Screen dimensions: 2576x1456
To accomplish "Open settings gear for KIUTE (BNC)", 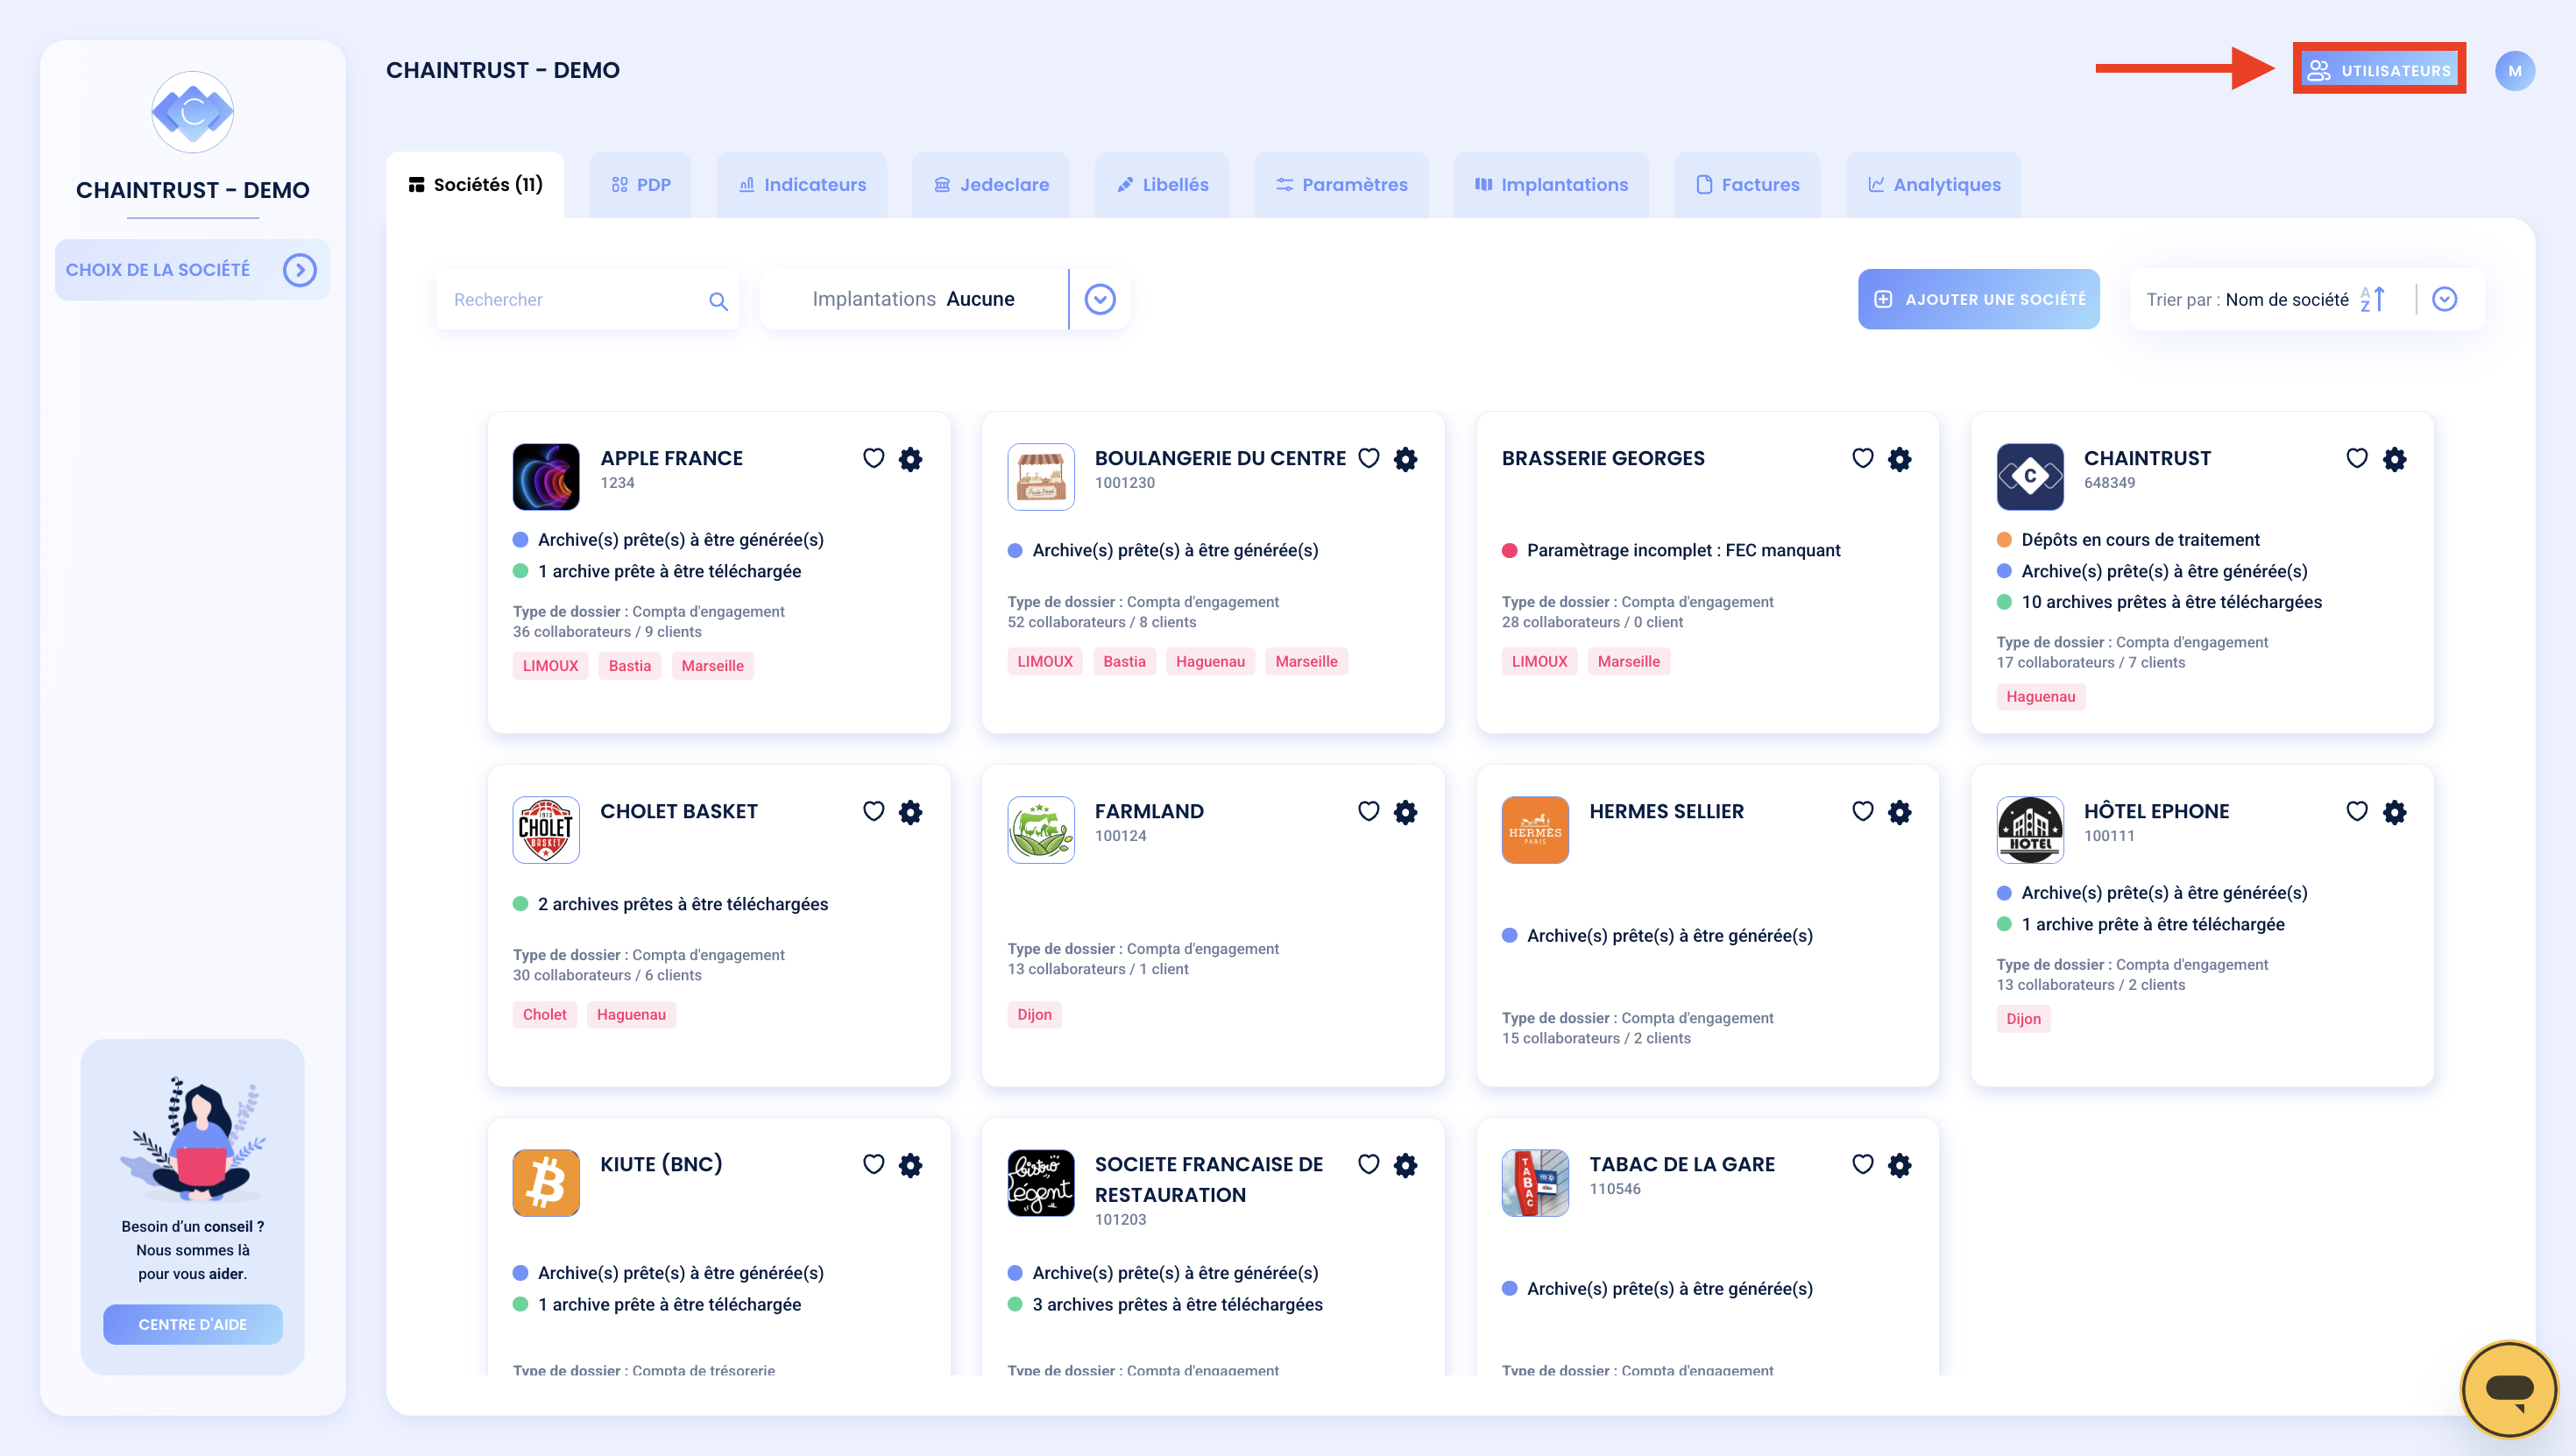I will 910,1165.
